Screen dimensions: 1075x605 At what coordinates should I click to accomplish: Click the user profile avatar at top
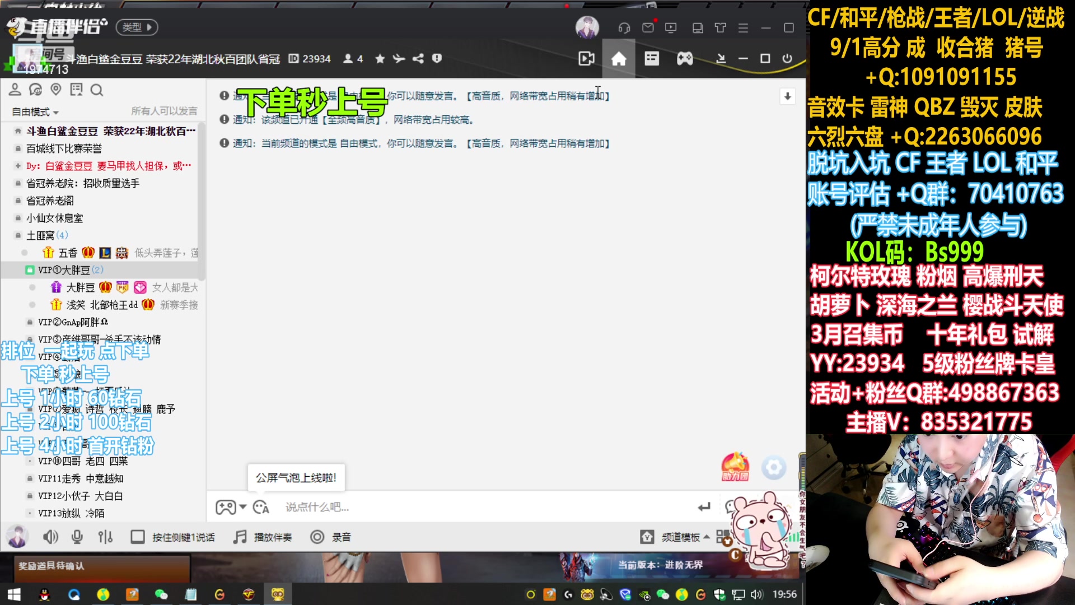tap(587, 27)
